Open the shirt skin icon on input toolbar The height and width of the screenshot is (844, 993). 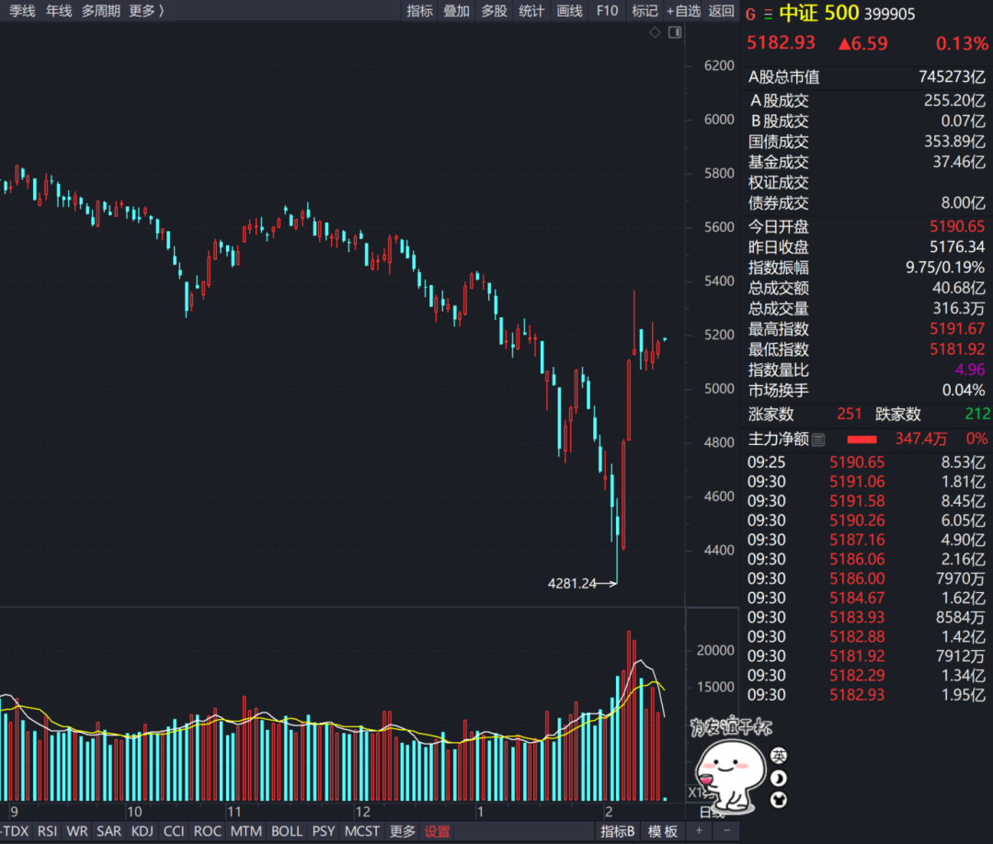click(x=779, y=800)
